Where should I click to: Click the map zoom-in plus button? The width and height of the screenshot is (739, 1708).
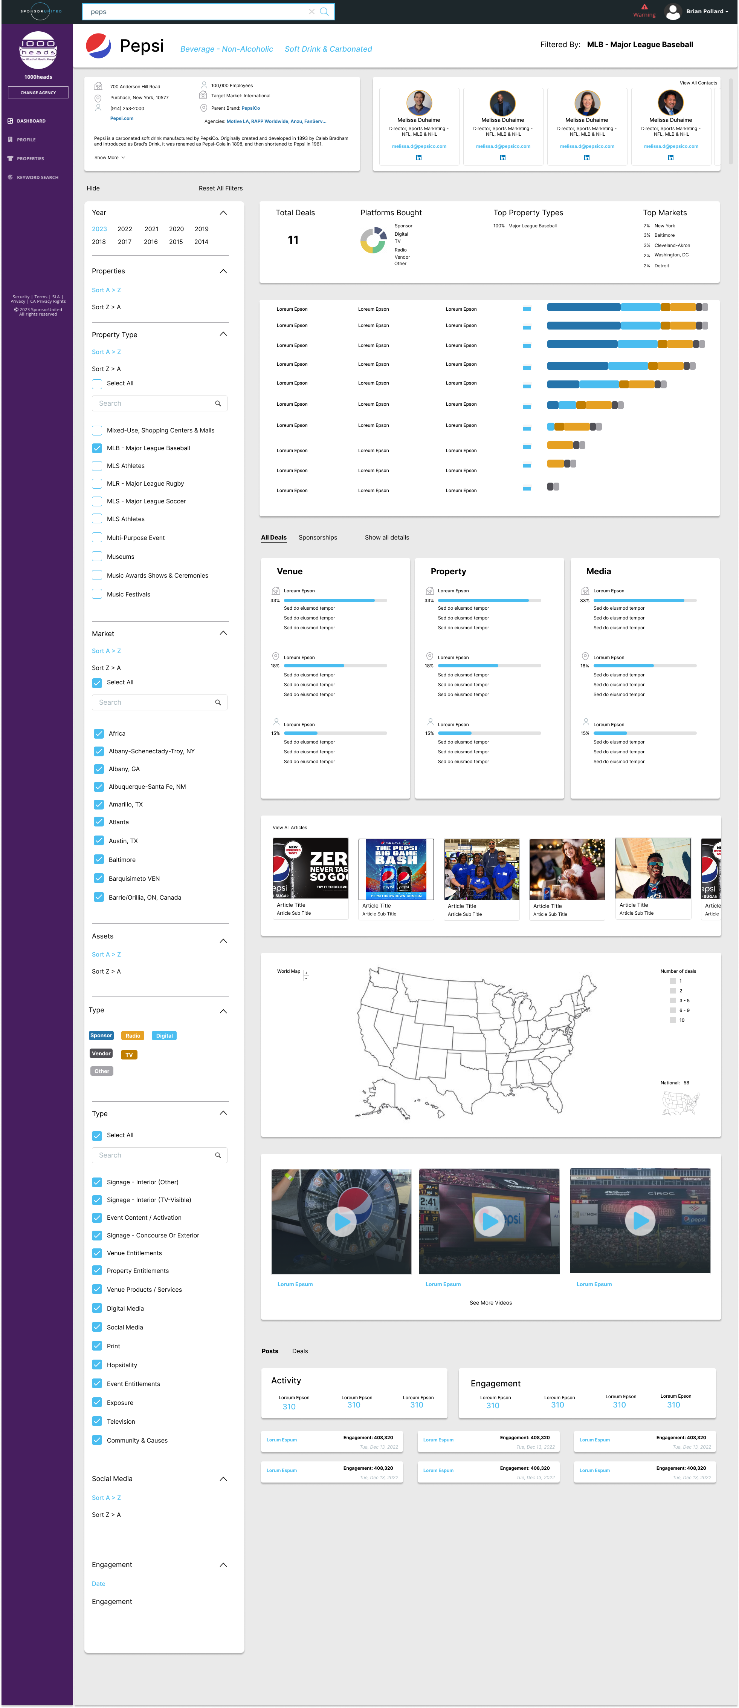pos(306,973)
